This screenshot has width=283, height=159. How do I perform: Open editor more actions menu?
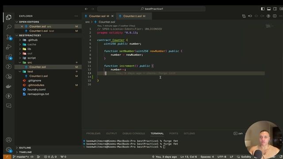pos(281,16)
